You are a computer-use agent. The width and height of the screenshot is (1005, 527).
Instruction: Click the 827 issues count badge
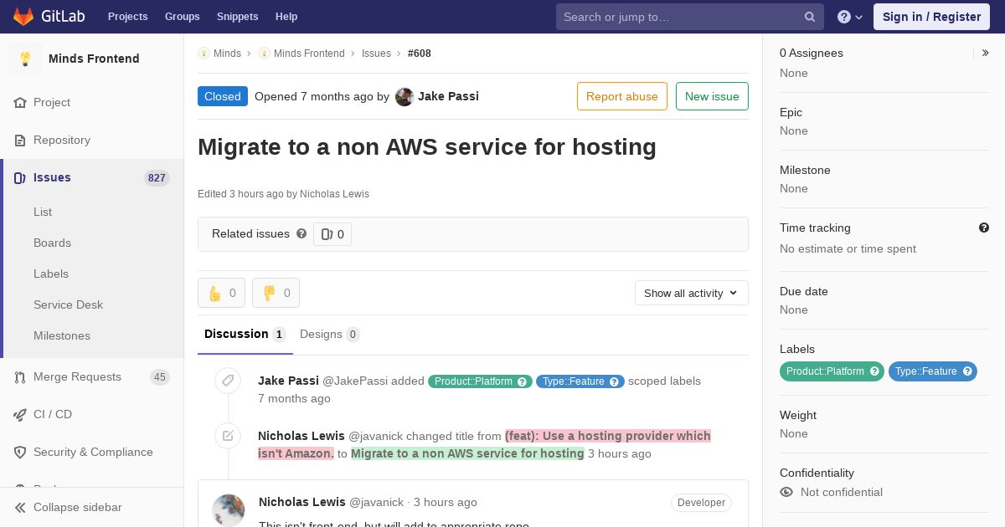click(157, 177)
